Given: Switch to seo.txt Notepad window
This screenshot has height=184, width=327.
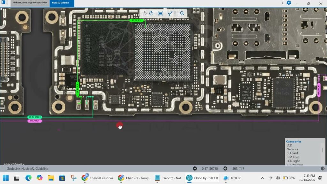Looking at the screenshot, I should pyautogui.click(x=168, y=178).
